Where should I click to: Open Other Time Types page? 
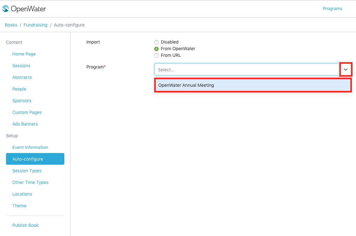[30, 182]
